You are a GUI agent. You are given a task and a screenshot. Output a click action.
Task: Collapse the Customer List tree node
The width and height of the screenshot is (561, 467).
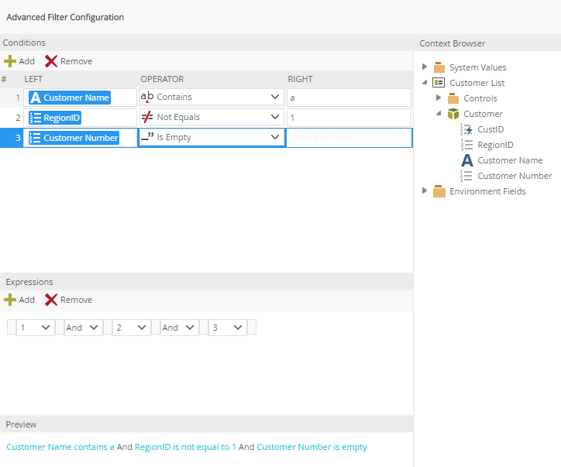click(x=425, y=83)
